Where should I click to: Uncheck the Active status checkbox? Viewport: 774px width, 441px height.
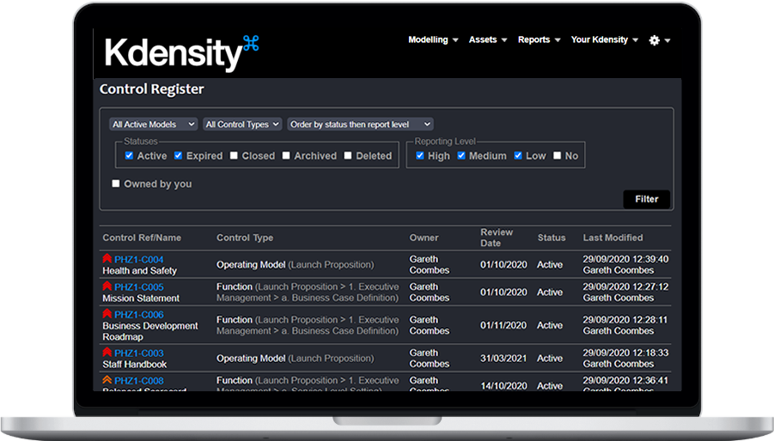click(x=129, y=155)
